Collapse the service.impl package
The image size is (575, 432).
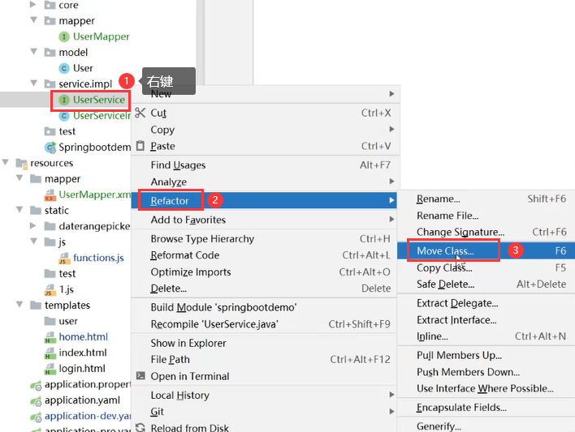tap(34, 83)
